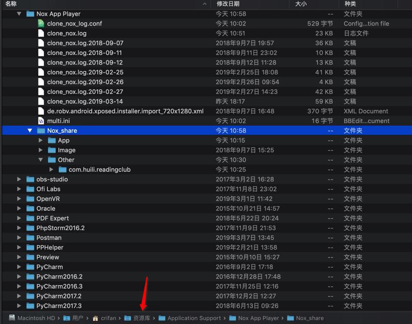This screenshot has width=412, height=324.
Task: Expand the Image folder
Action: (x=40, y=150)
